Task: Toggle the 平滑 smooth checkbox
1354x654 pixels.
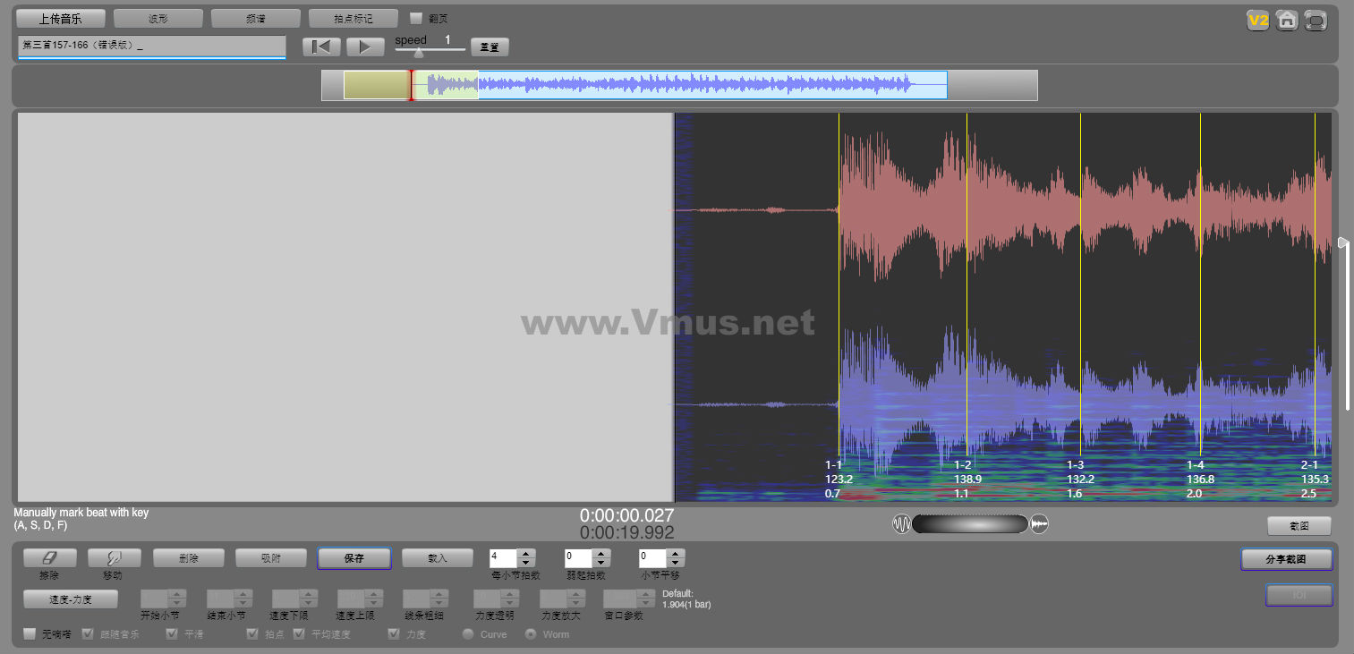Action: click(172, 634)
